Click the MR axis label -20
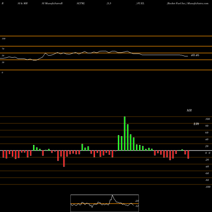This screenshot has width=212, height=212. (x=207, y=160)
